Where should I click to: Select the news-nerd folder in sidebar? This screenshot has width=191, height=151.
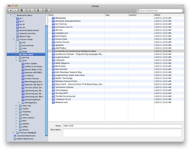[x=26, y=54]
